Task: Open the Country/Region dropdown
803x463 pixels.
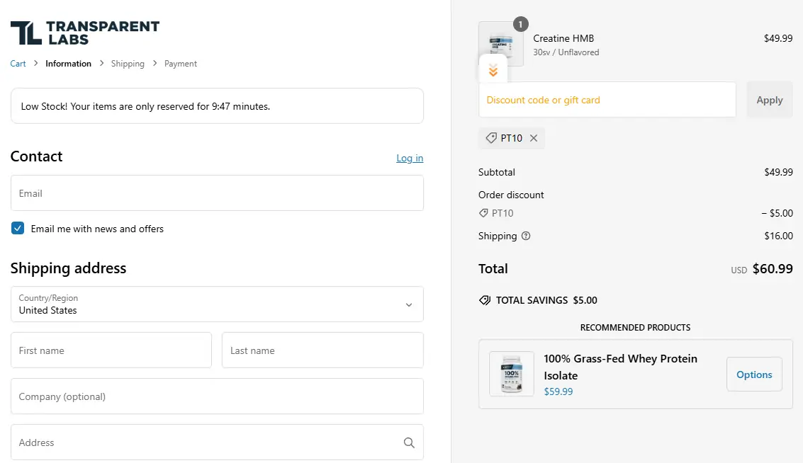Action: pos(217,304)
